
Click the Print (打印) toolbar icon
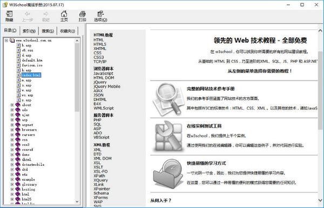click(x=82, y=14)
